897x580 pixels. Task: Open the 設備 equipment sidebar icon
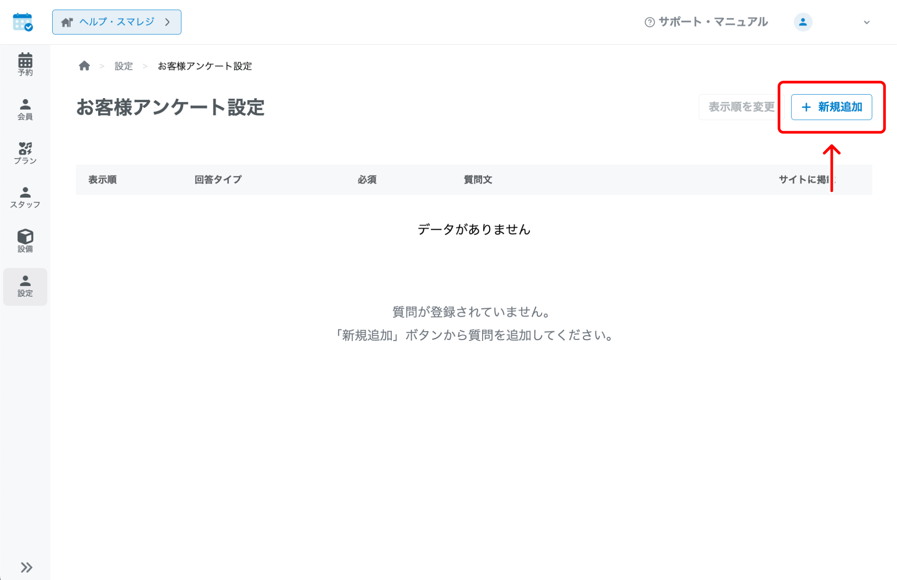25,241
